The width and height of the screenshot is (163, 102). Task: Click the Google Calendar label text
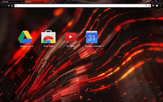tap(93, 46)
